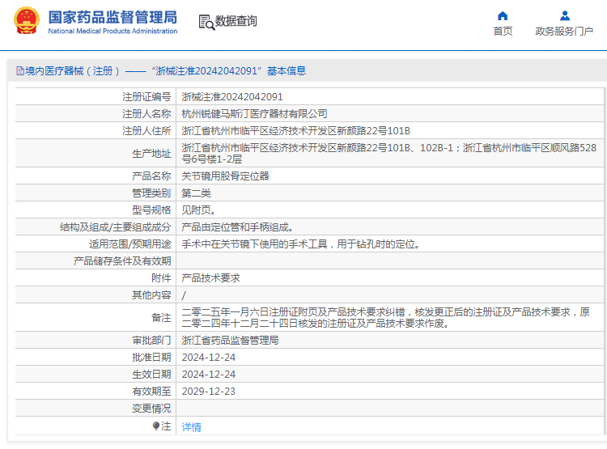The height and width of the screenshot is (449, 607).
Task: Select 浙江省药品监督管理局 value
Action: pyautogui.click(x=230, y=341)
